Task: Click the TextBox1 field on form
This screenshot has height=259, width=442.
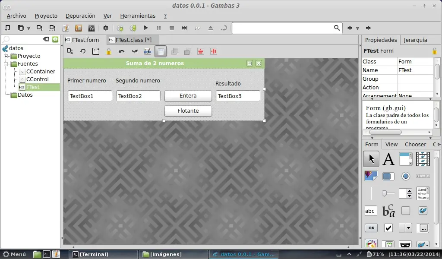Action: coord(90,96)
